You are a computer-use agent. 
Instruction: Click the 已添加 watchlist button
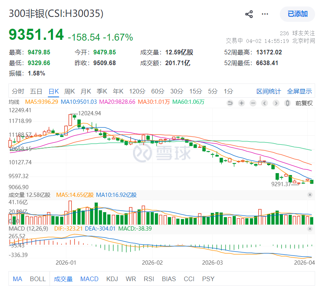[297, 14]
